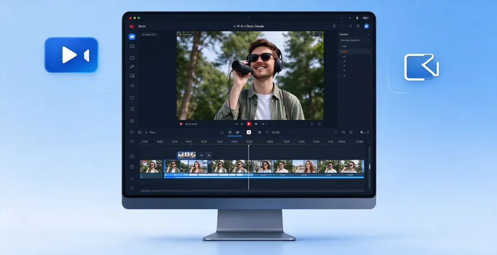Click the bright blue audio bar under the clips
Image resolution: width=497 pixels, height=255 pixels.
click(264, 177)
